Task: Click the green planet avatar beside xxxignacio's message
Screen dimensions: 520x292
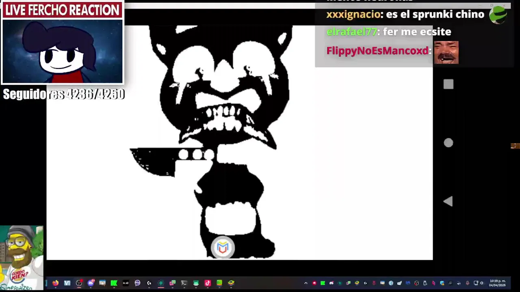Action: pyautogui.click(x=498, y=15)
